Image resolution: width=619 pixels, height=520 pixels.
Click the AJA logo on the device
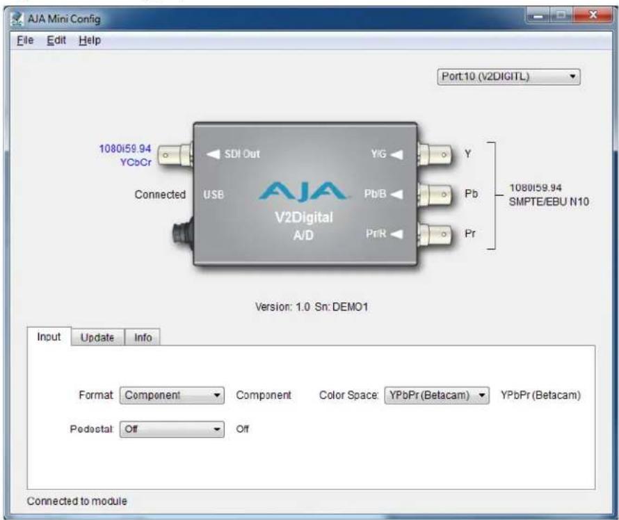point(303,191)
